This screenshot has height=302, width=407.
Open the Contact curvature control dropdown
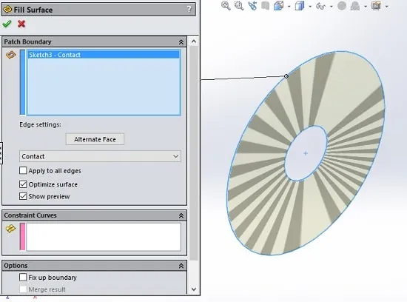coord(100,156)
